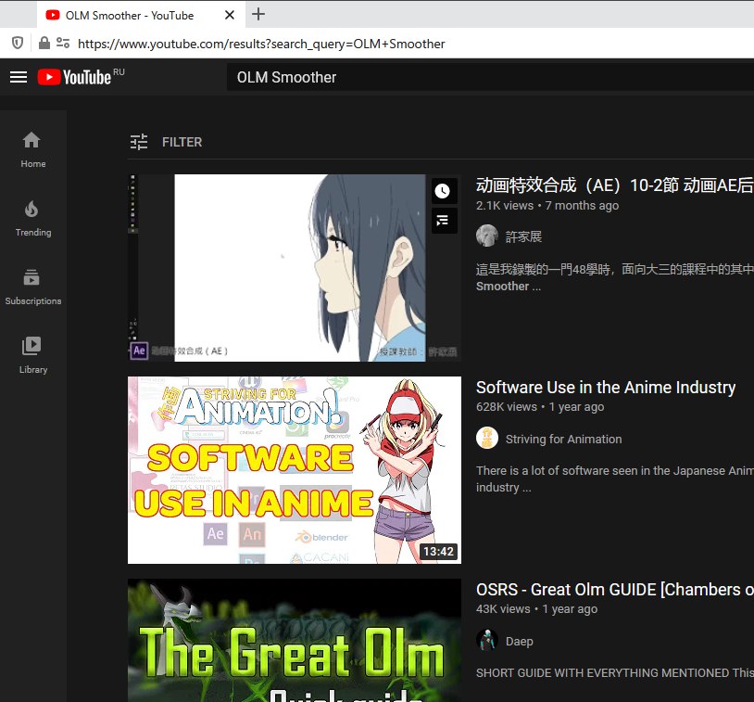Open Trending in sidebar
Image resolution: width=754 pixels, height=702 pixels.
coord(33,219)
